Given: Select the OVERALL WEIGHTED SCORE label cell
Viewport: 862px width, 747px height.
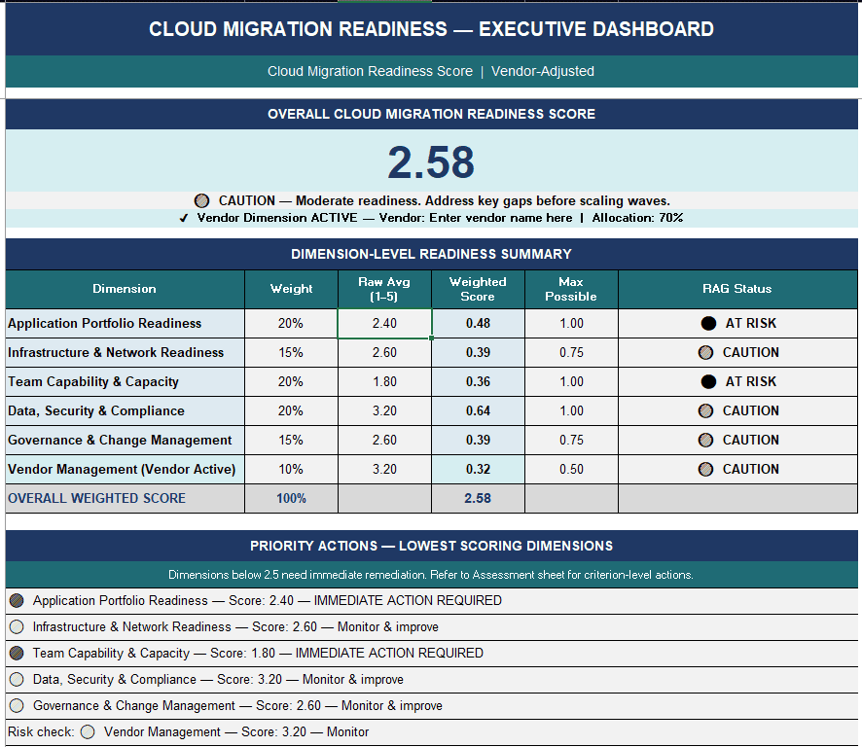Looking at the screenshot, I should click(x=125, y=498).
